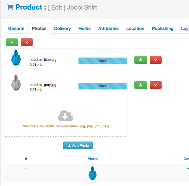Image resolution: width=189 pixels, height=186 pixels.
Task: Remove hoodies_blue.jpg from the queue
Action: coord(155,60)
